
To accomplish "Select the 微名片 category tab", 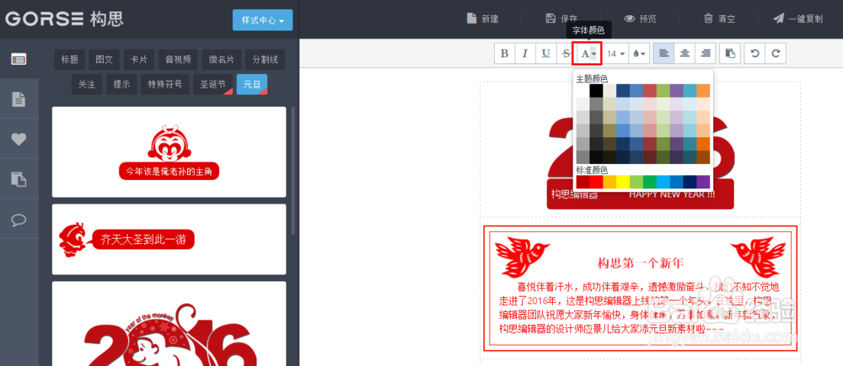I will click(x=222, y=60).
